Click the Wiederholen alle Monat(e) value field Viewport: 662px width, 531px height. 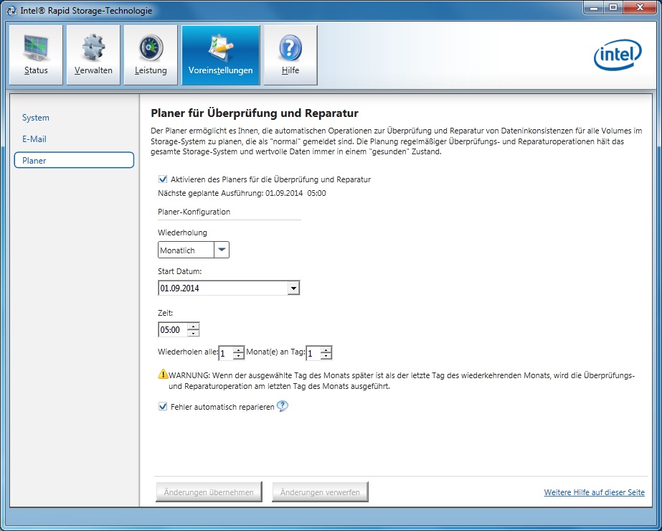(225, 353)
